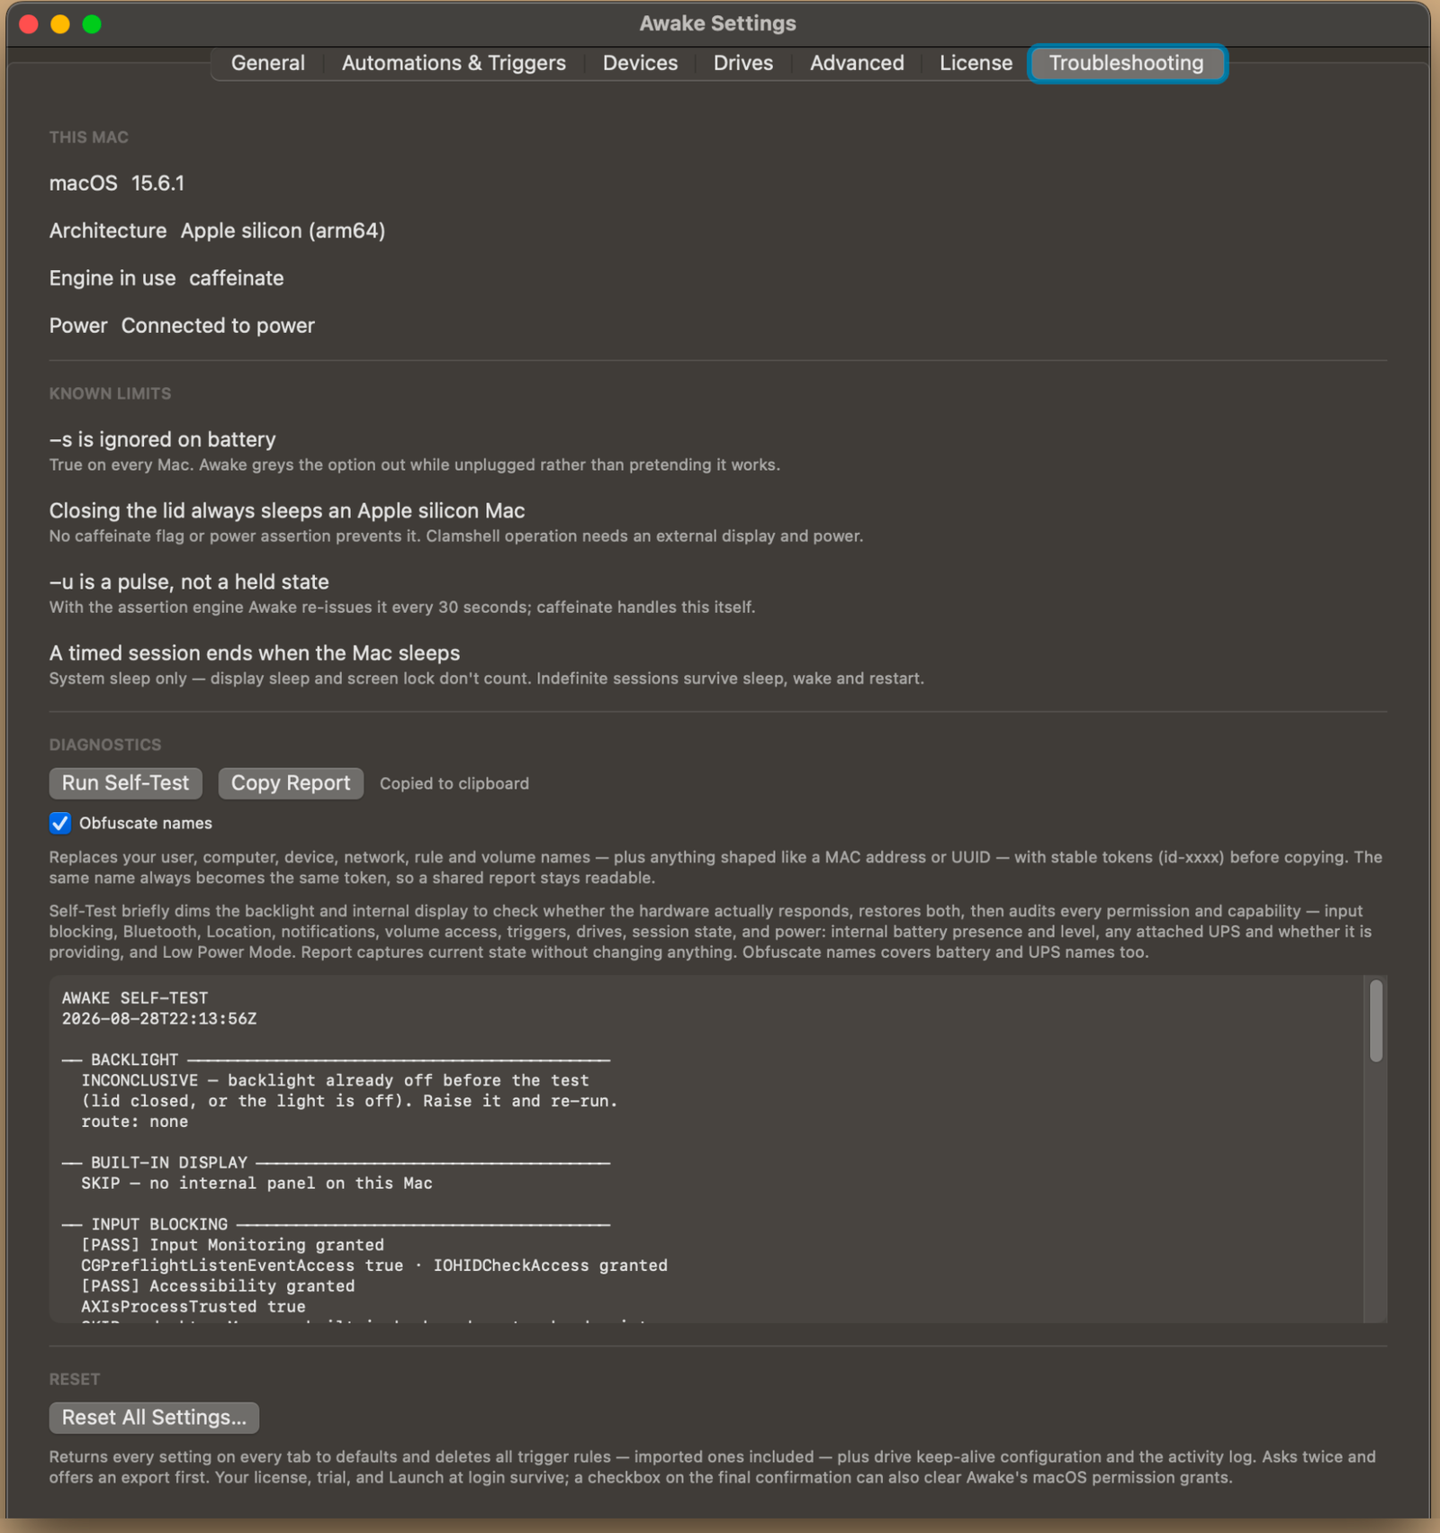Click the 2026-08-28T22:13:56Z timestamp
Screen dimensions: 1440x1533
[159, 1018]
